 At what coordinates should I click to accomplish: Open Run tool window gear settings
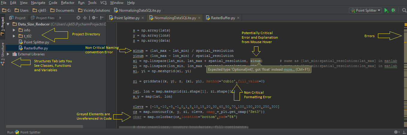click(x=397, y=132)
